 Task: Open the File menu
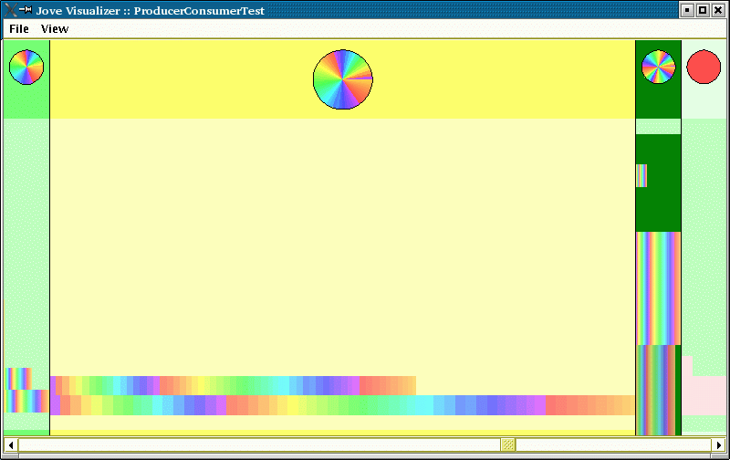pyautogui.click(x=19, y=29)
